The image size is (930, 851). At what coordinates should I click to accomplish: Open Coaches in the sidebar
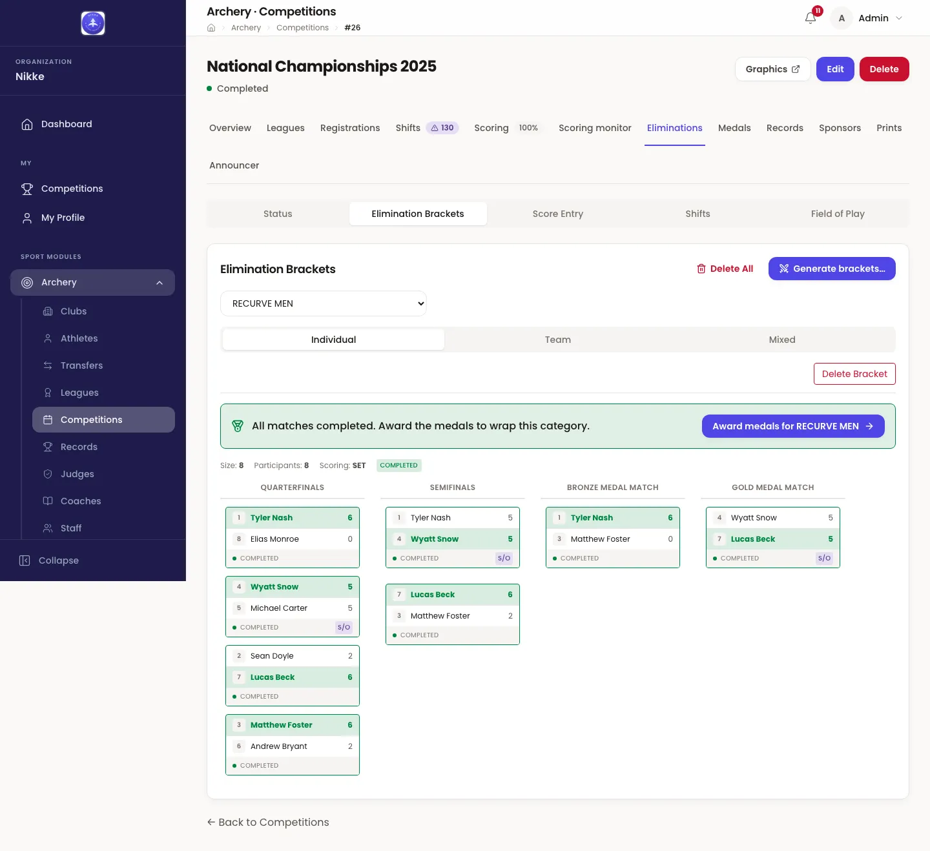103,501
